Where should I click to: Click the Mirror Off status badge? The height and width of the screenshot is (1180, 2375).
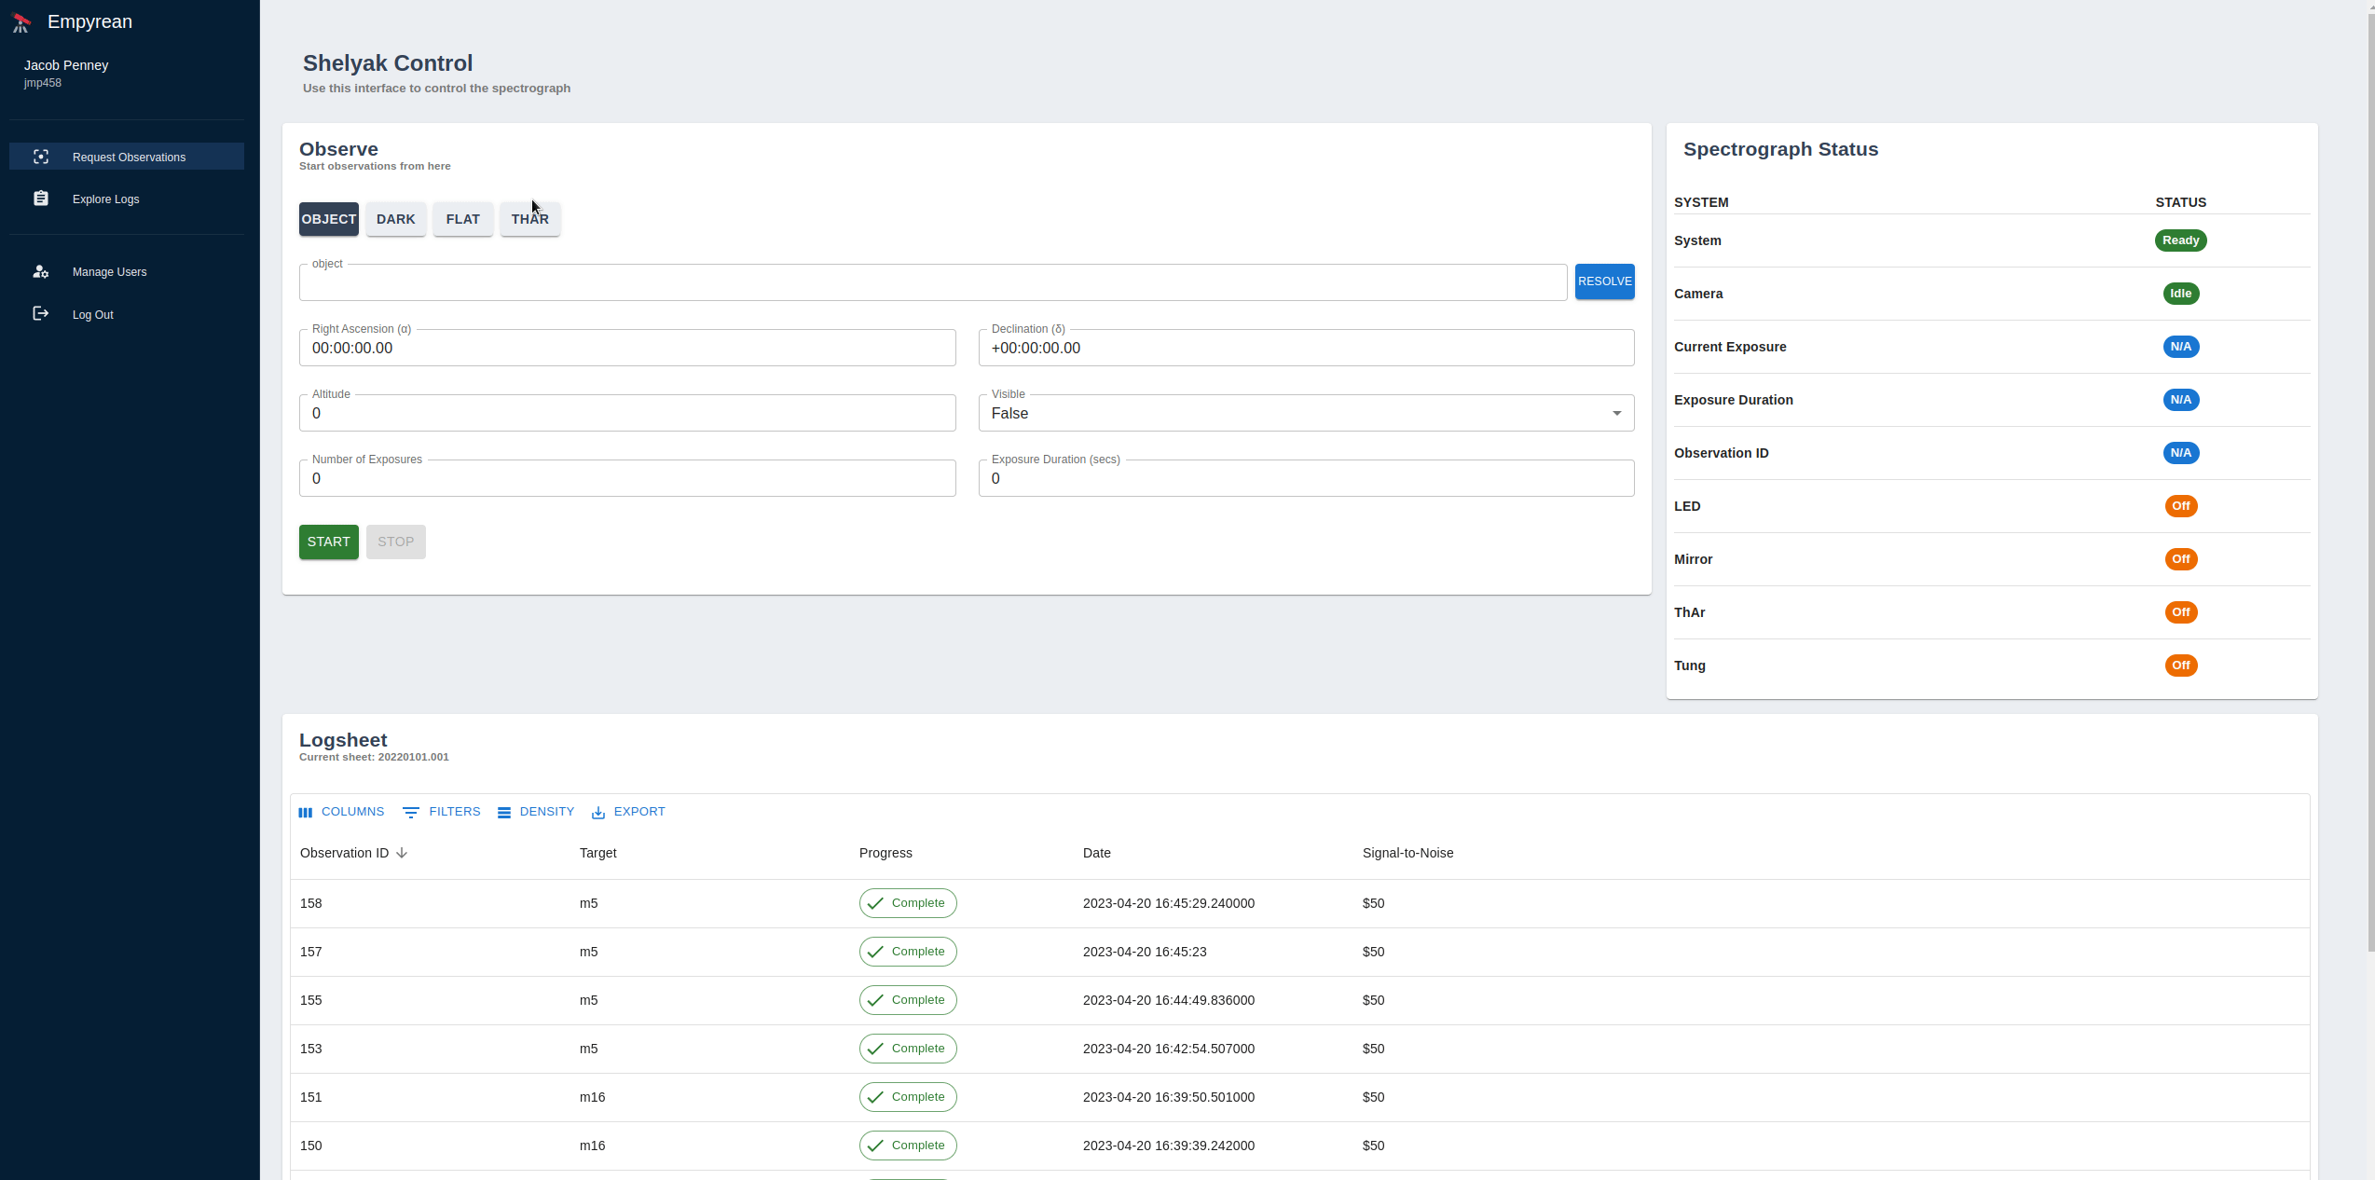coord(2180,559)
